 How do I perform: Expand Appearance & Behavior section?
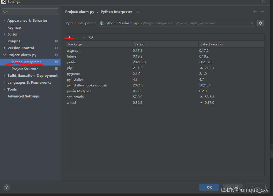point(4,20)
